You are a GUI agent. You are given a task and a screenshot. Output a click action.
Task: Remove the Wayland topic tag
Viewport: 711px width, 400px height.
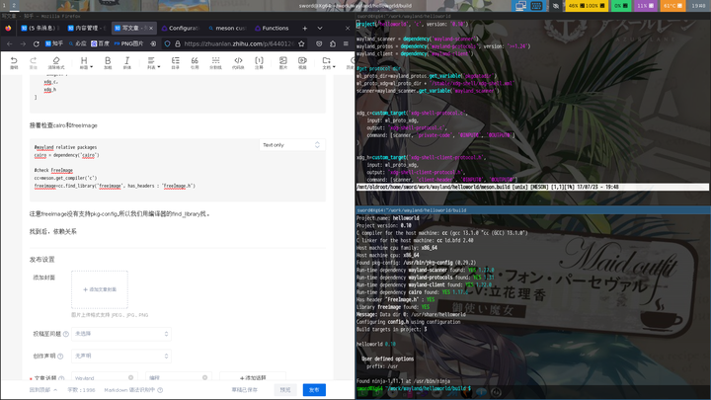[x=130, y=377]
